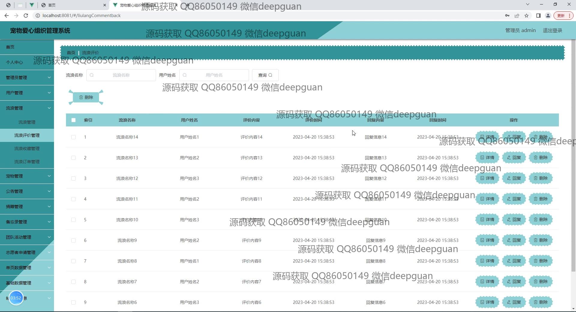Click the browser 更新 update button
The width and height of the screenshot is (576, 312).
[x=563, y=16]
